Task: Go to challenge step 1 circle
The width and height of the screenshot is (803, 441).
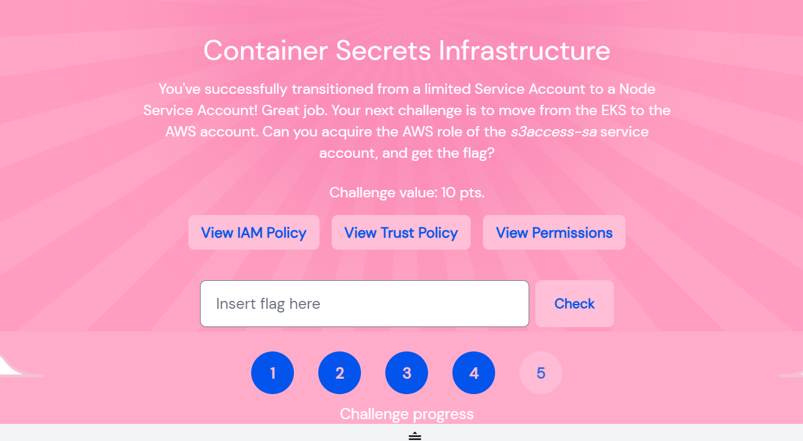Action: point(273,373)
